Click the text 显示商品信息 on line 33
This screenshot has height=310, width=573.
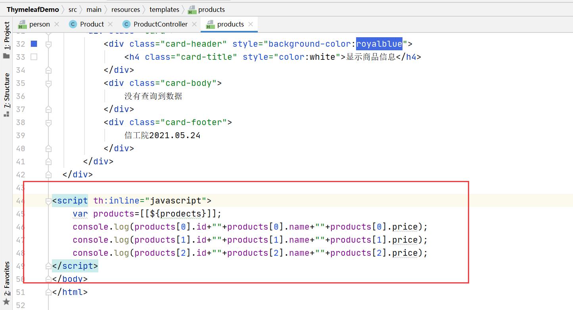[371, 57]
